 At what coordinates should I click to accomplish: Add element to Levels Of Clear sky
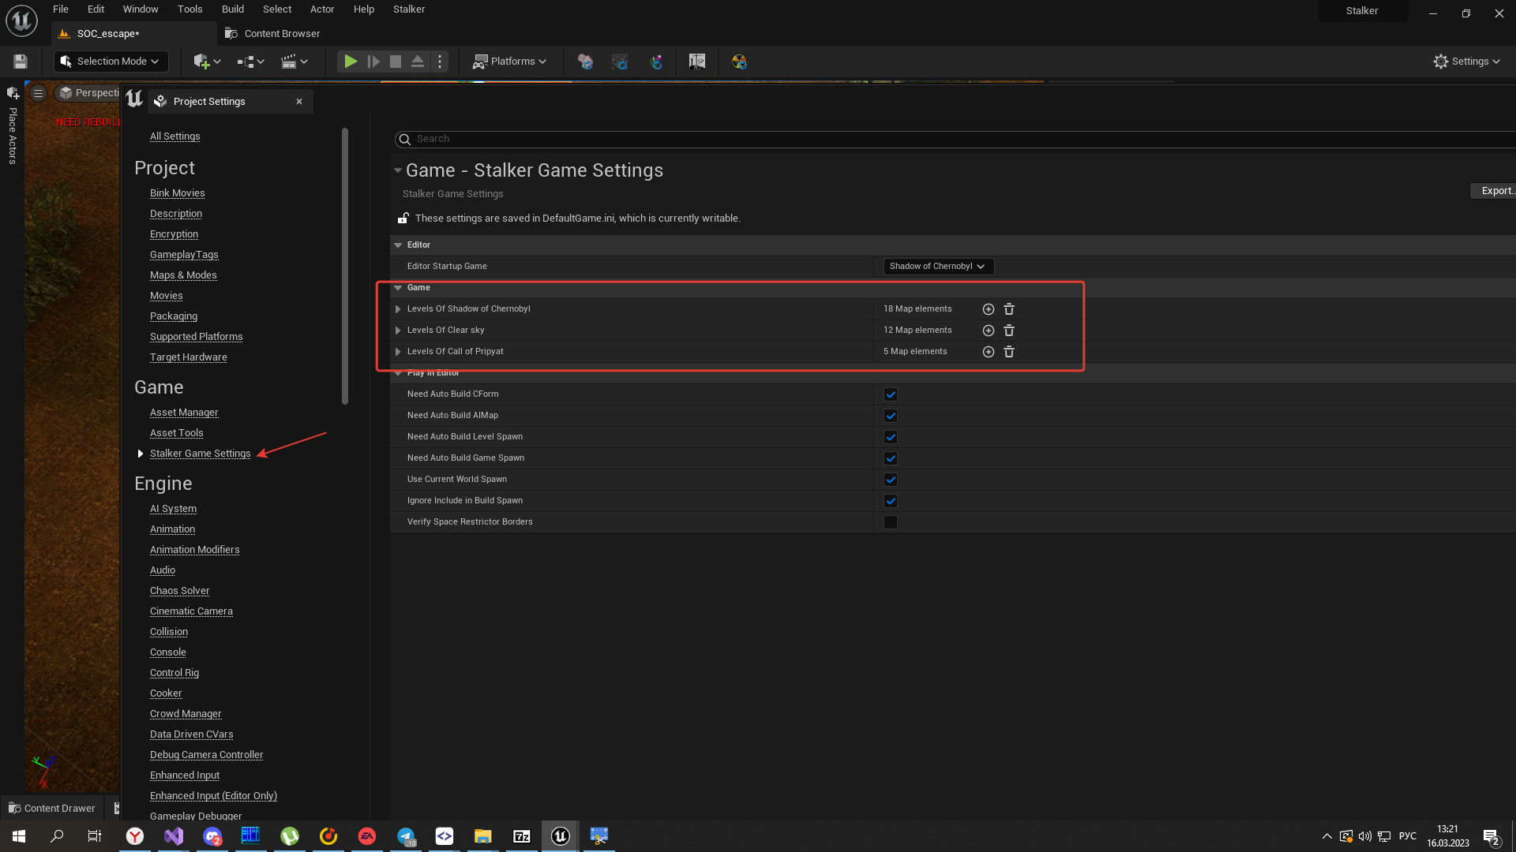[x=988, y=331]
